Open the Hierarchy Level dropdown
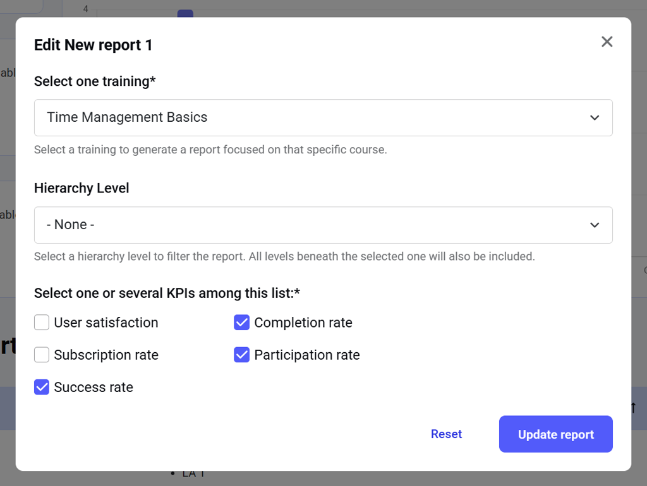 [x=323, y=225]
